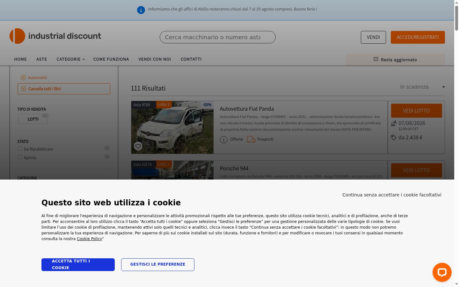Click the blue info icon in announcement banner
Screen dimensions: 459x287
pyautogui.click(x=141, y=10)
